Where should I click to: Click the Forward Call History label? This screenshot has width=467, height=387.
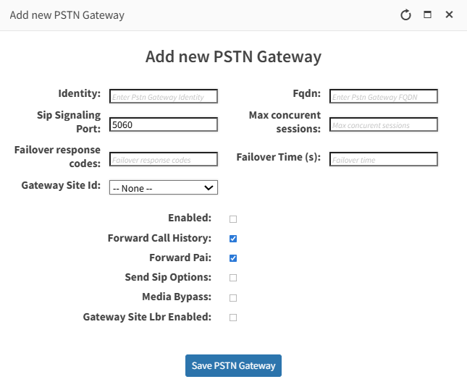click(159, 238)
